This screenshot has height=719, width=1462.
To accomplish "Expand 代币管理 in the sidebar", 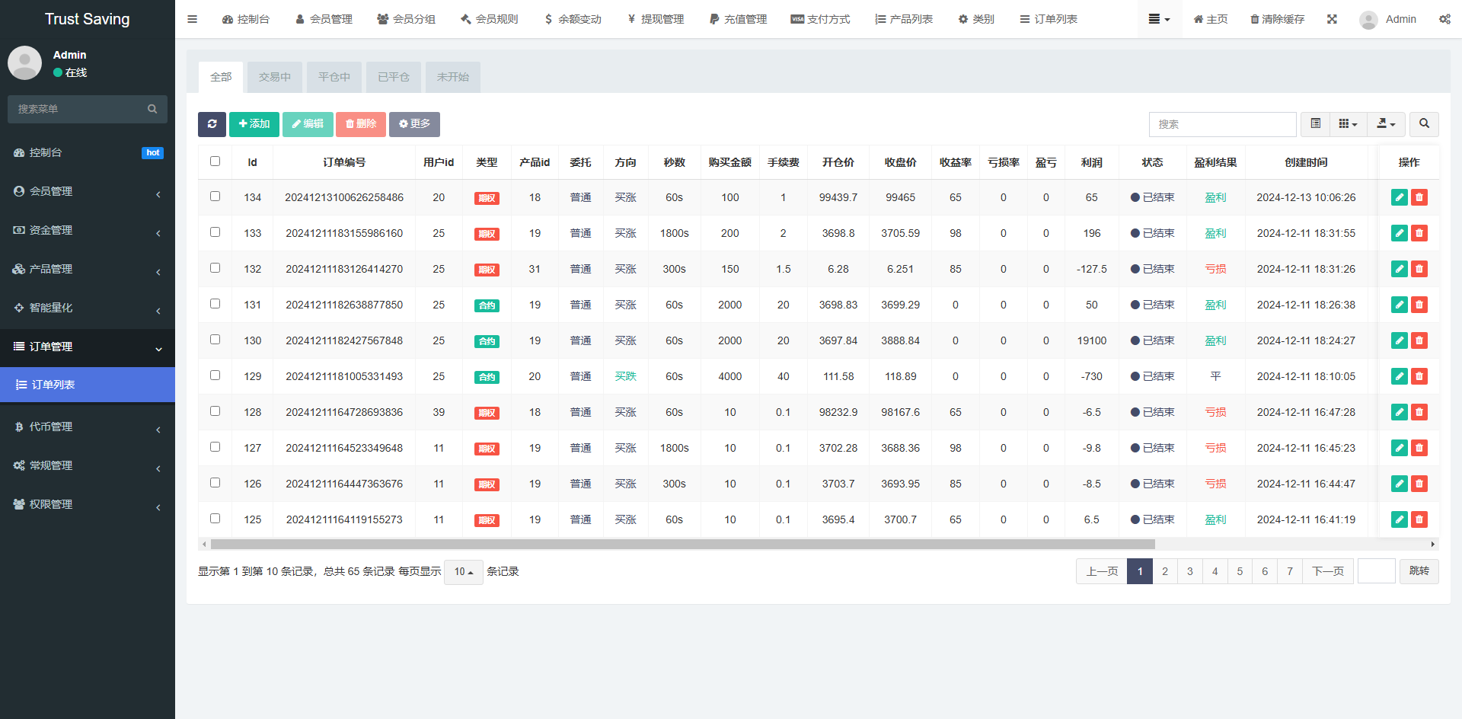I will click(88, 427).
